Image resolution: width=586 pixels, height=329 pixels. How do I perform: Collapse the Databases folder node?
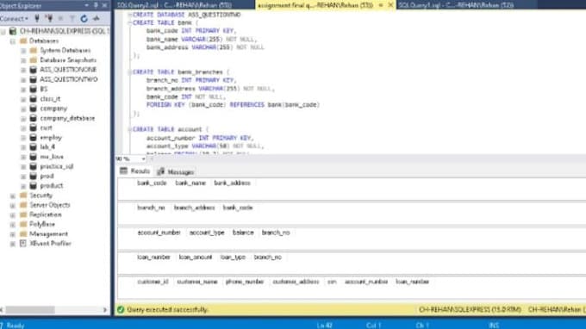click(13, 41)
